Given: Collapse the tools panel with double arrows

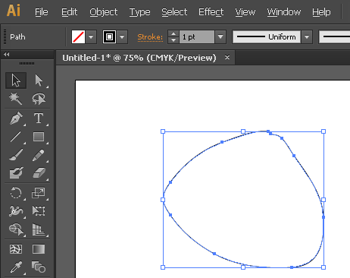Looking at the screenshot, I should (x=7, y=54).
